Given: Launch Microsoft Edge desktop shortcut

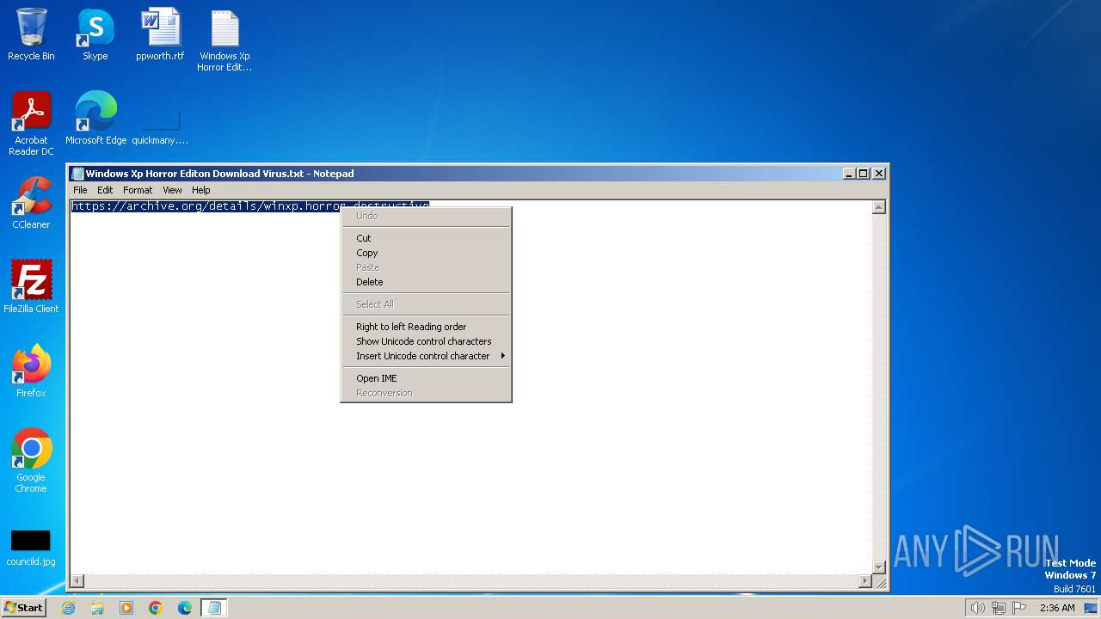Looking at the screenshot, I should click(95, 119).
